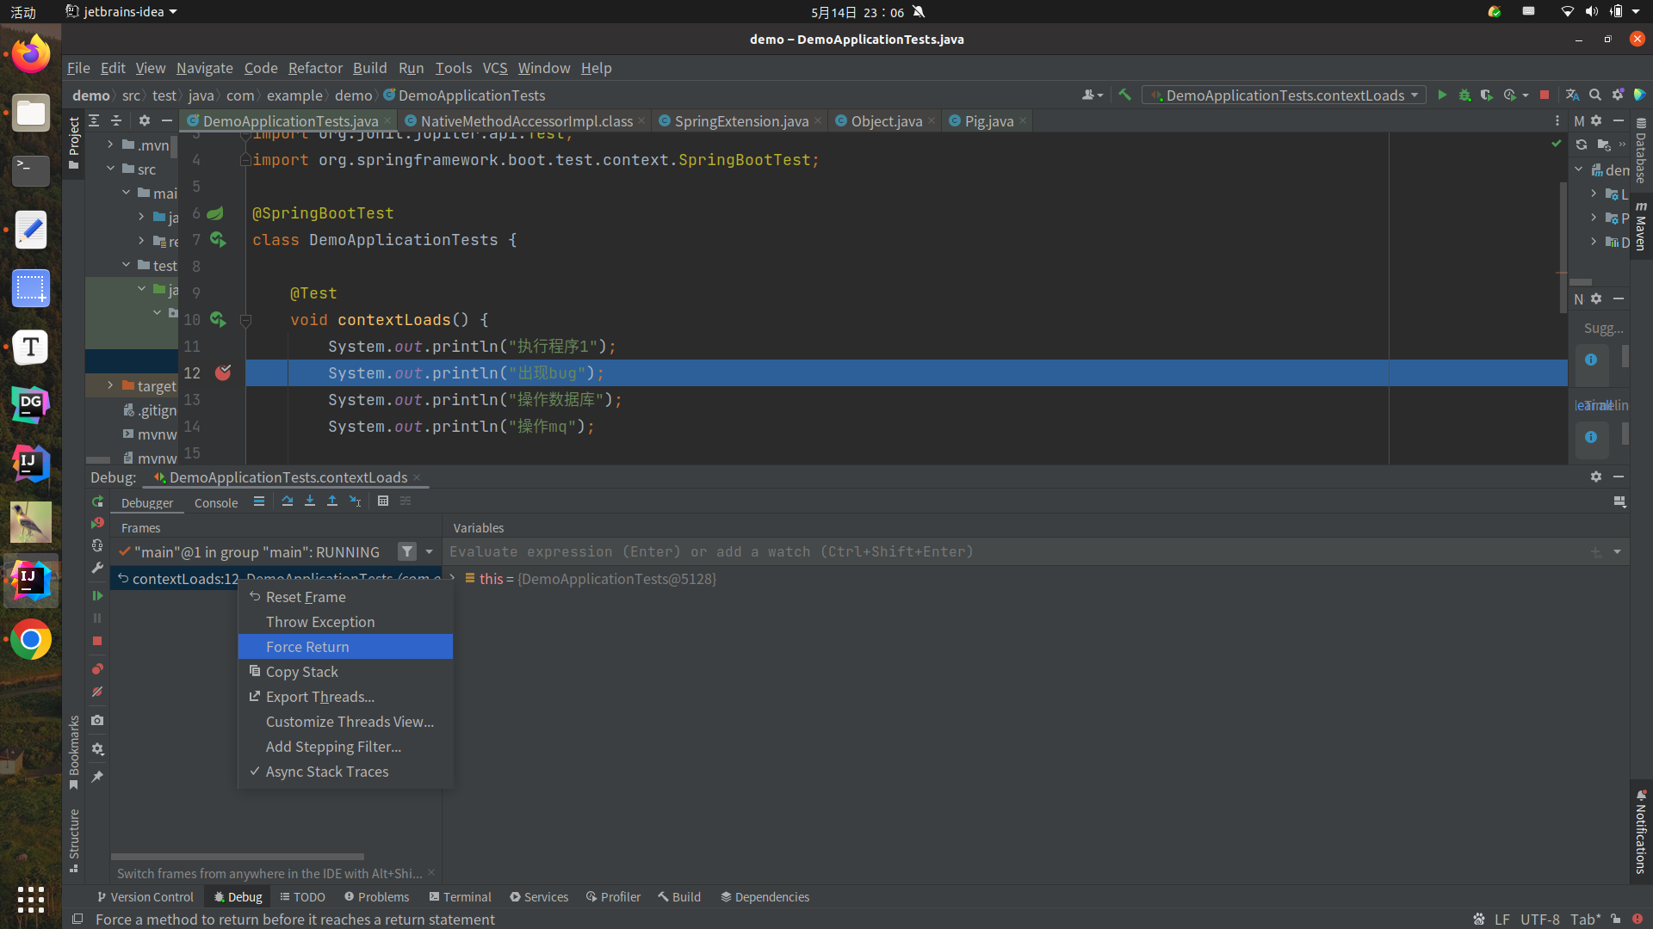Viewport: 1653px width, 929px height.
Task: Click Step Out icon in debugger
Action: pyautogui.click(x=332, y=501)
